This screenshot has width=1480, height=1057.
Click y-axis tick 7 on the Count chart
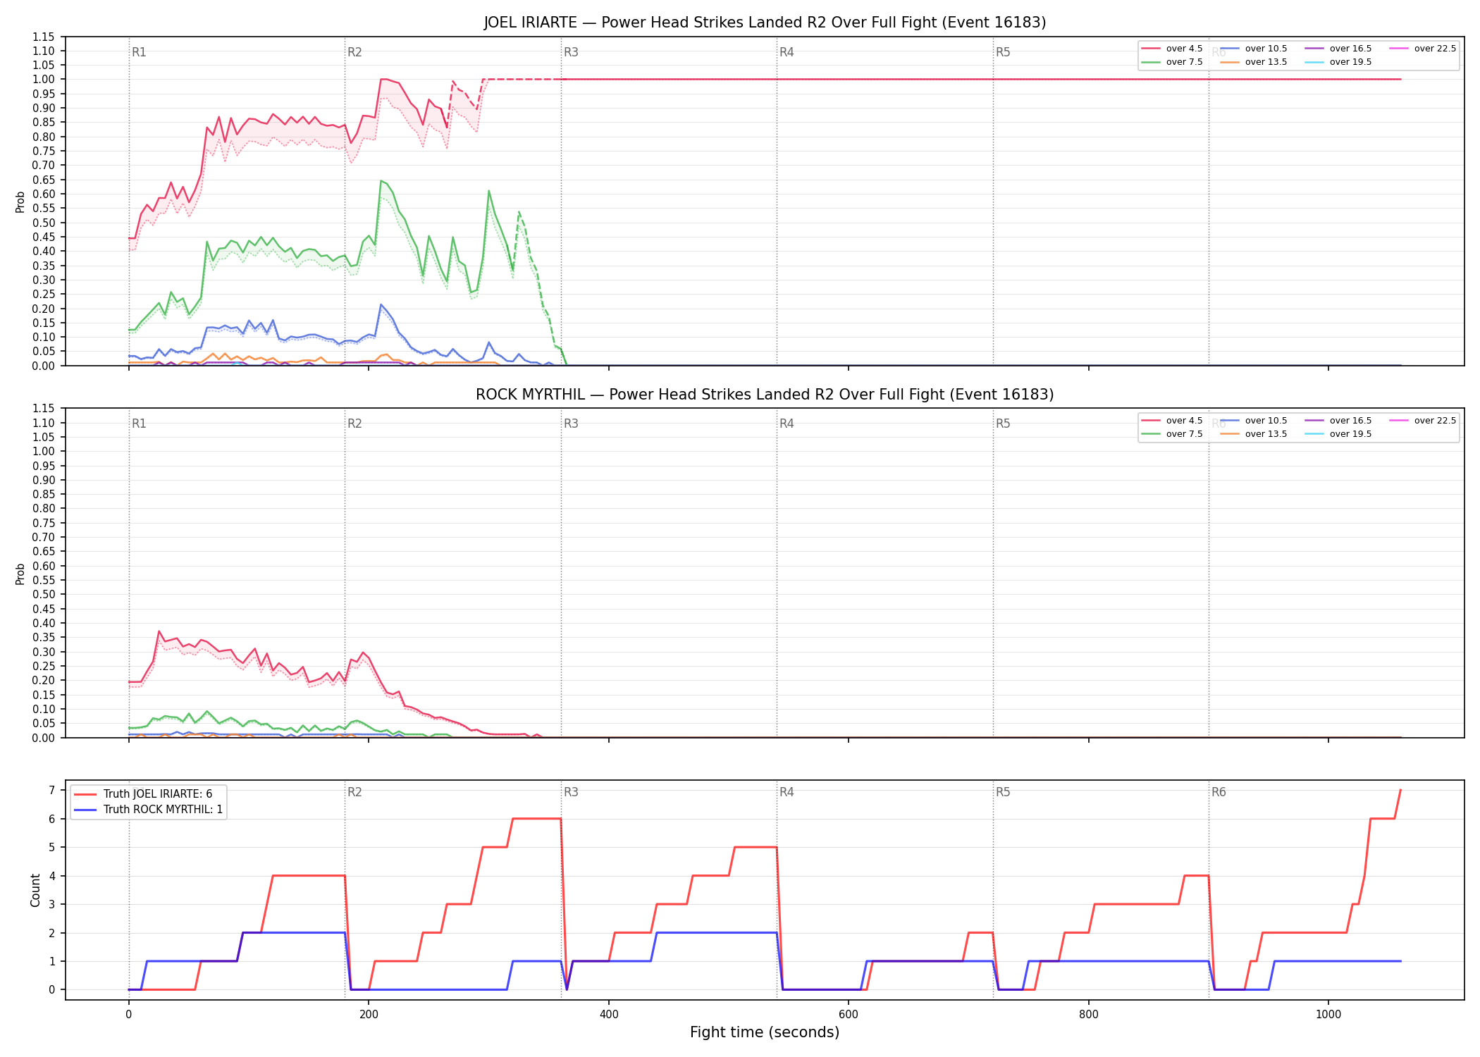[51, 791]
